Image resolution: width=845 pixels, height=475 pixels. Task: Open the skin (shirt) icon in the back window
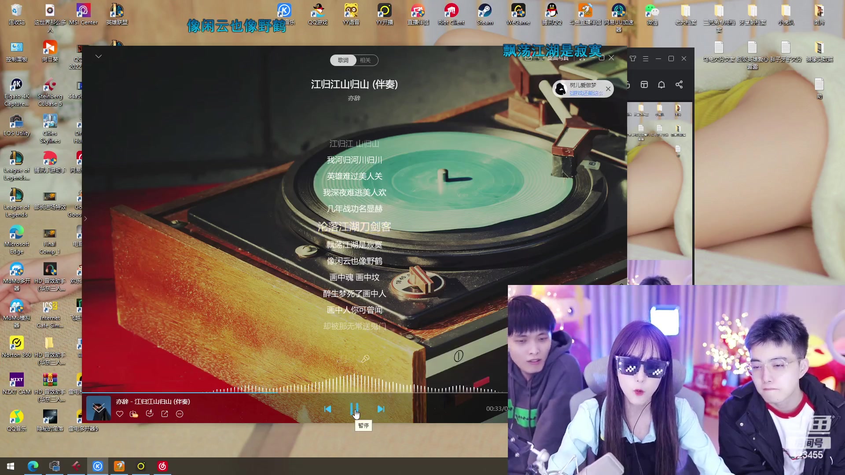pyautogui.click(x=633, y=58)
